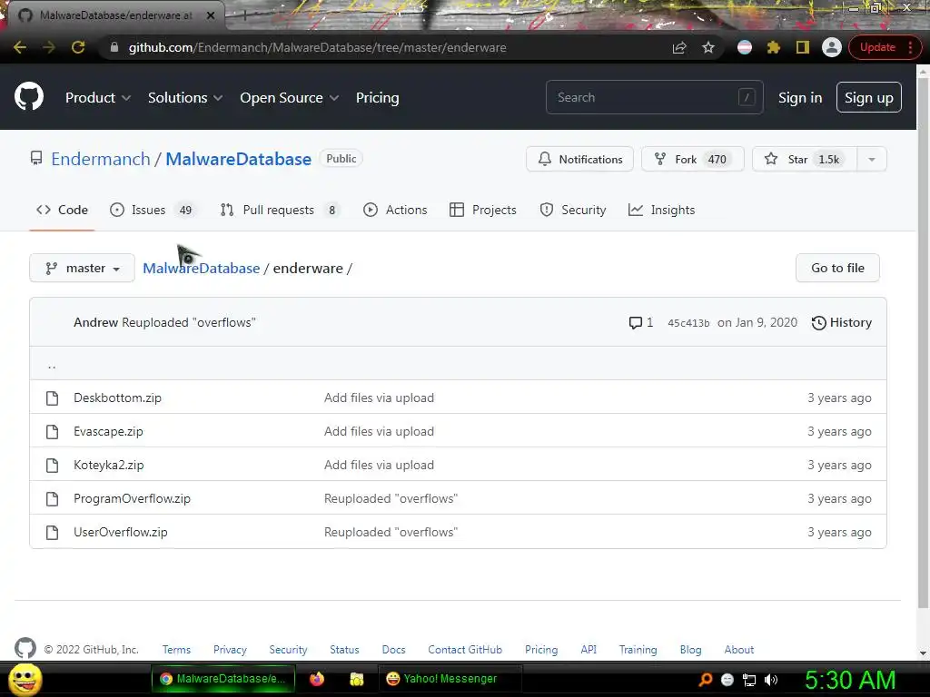
Task: Click the file icon beside Koteyka2.zip
Action: tap(52, 466)
